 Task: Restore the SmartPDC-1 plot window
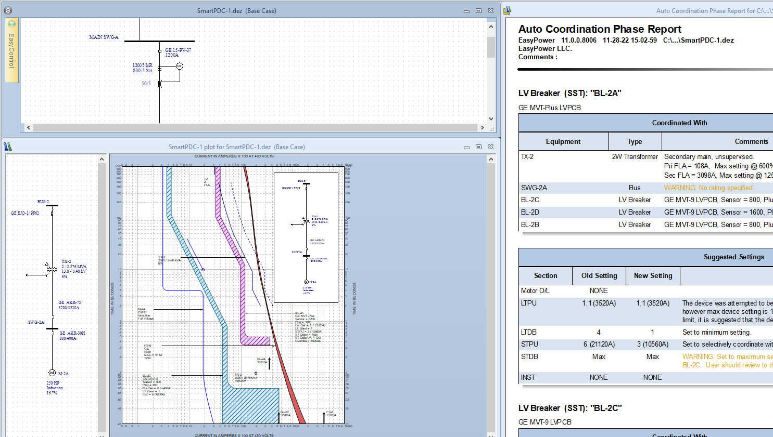478,147
